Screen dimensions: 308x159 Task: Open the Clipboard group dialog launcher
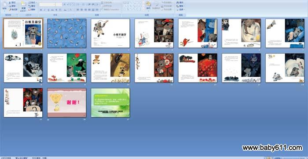(x=17, y=14)
